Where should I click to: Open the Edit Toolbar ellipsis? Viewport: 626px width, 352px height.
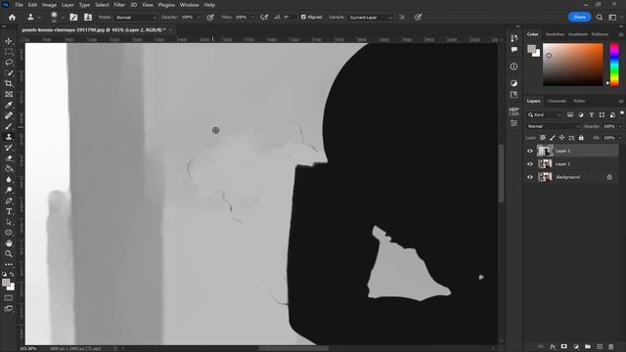coord(9,264)
